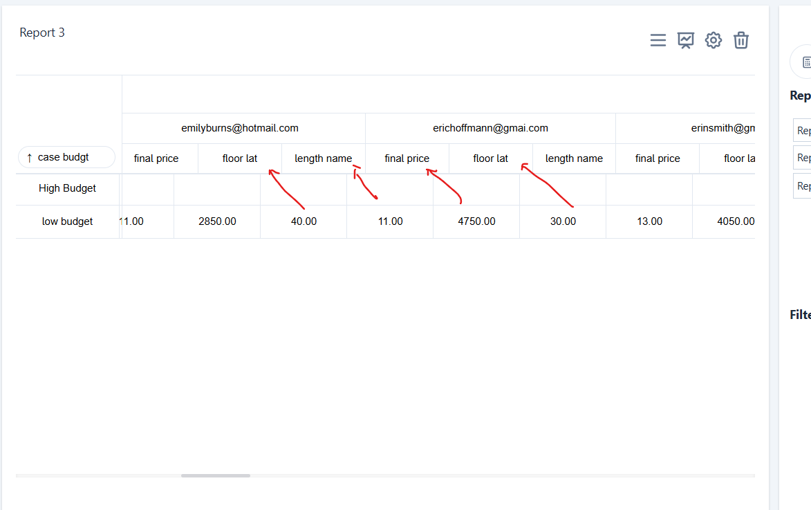Click the chart presentation icon
The width and height of the screenshot is (811, 510).
[685, 40]
